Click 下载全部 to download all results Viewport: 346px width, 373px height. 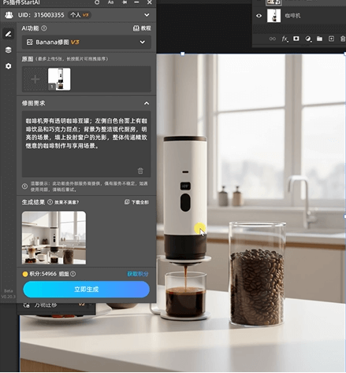coord(136,202)
